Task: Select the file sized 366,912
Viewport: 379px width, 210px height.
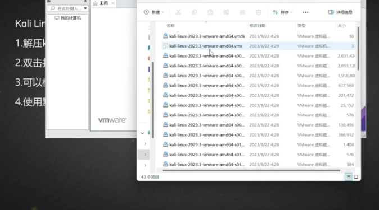Action: (x=258, y=135)
